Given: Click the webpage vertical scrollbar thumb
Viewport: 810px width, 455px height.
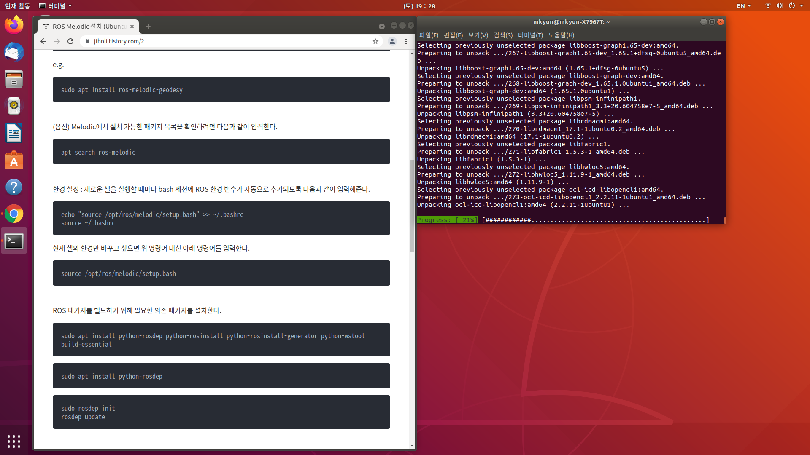Looking at the screenshot, I should 412,206.
